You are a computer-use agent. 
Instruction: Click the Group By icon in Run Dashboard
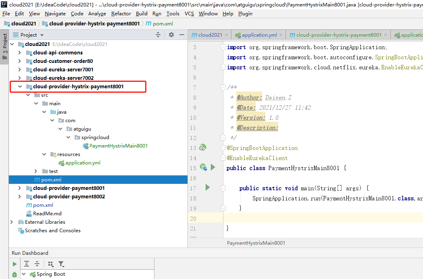tap(50, 264)
